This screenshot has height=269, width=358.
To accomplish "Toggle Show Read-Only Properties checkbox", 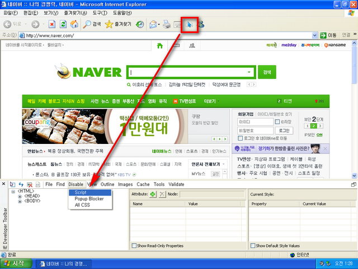I will 134,245.
